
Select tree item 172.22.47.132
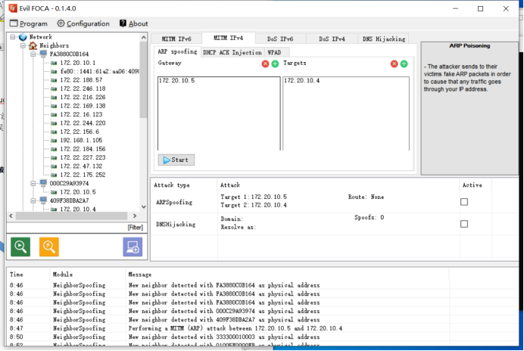tap(81, 166)
